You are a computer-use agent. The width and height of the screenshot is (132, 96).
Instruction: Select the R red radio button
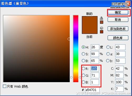coord(83,68)
